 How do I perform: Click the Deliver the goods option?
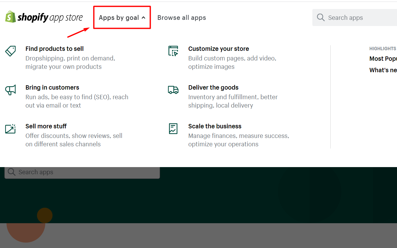213,87
